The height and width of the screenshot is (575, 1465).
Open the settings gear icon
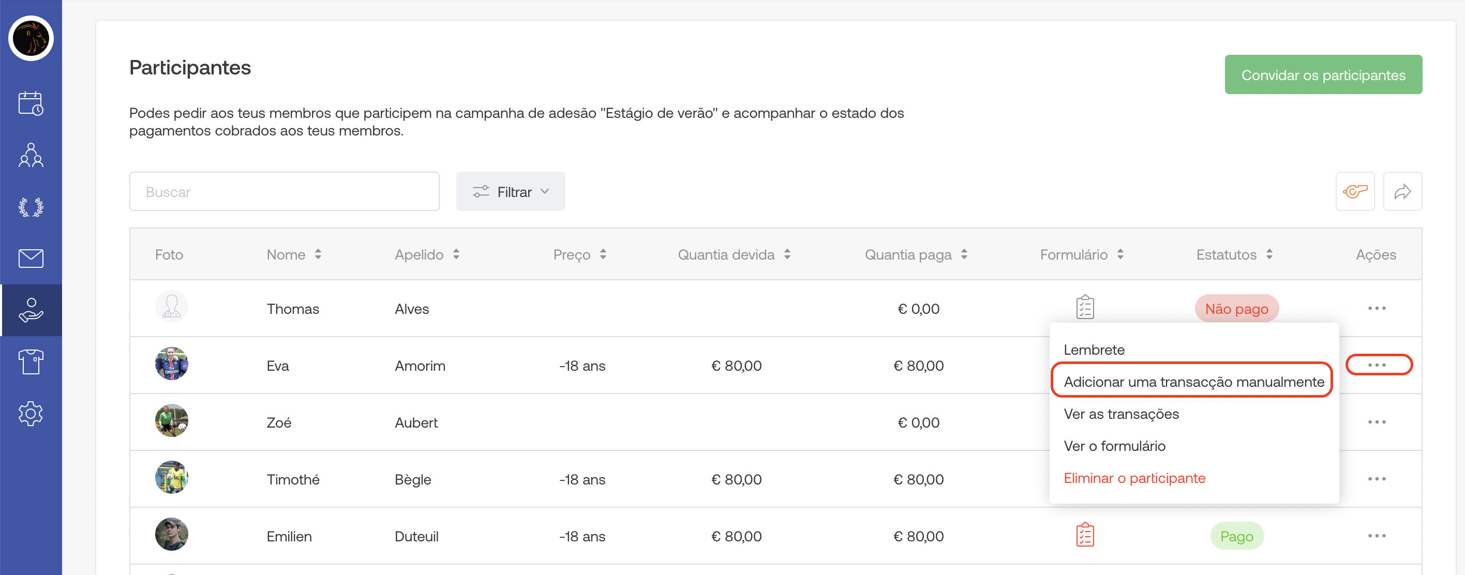[31, 414]
